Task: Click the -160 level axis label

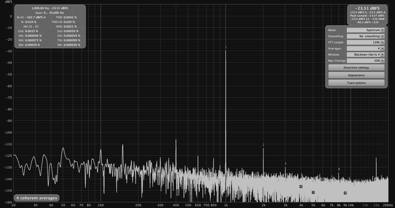Action: (x=9, y=202)
